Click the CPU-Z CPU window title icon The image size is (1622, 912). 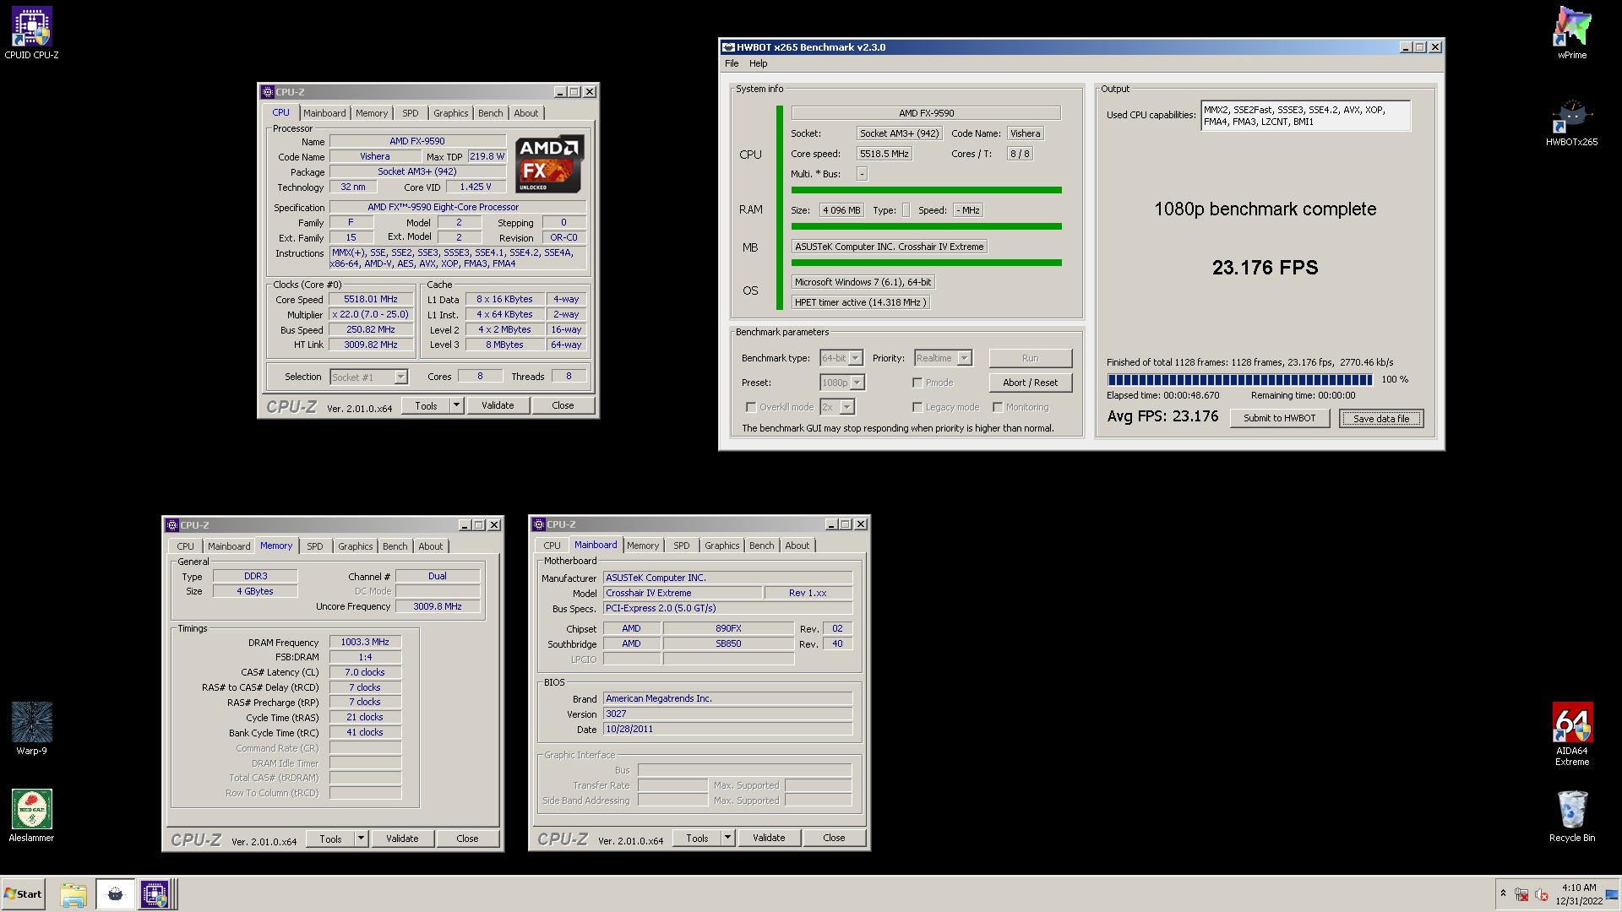(268, 92)
